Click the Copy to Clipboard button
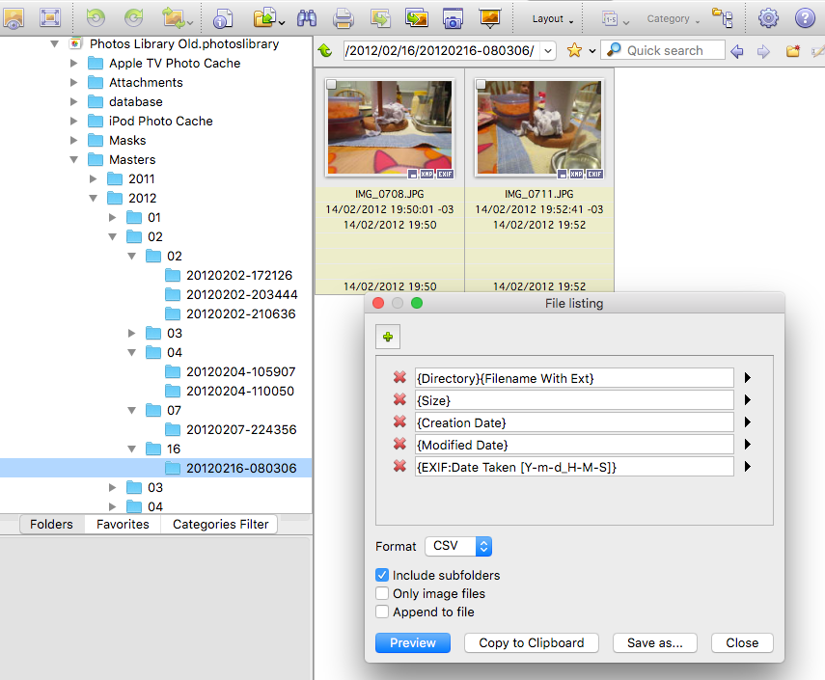The height and width of the screenshot is (680, 825). pyautogui.click(x=532, y=643)
